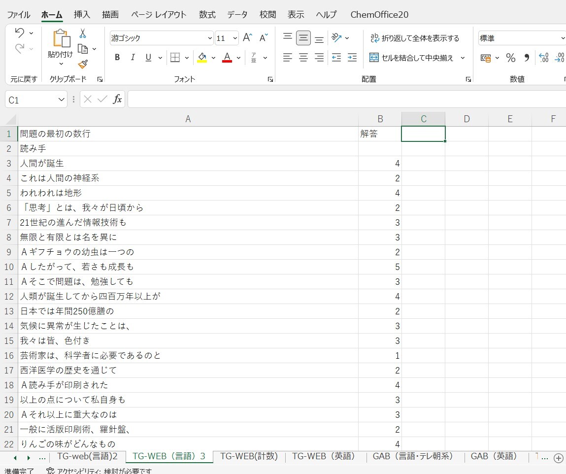Image resolution: width=566 pixels, height=474 pixels.
Task: Switch to the TG-WEB(計数) sheet tab
Action: (249, 456)
